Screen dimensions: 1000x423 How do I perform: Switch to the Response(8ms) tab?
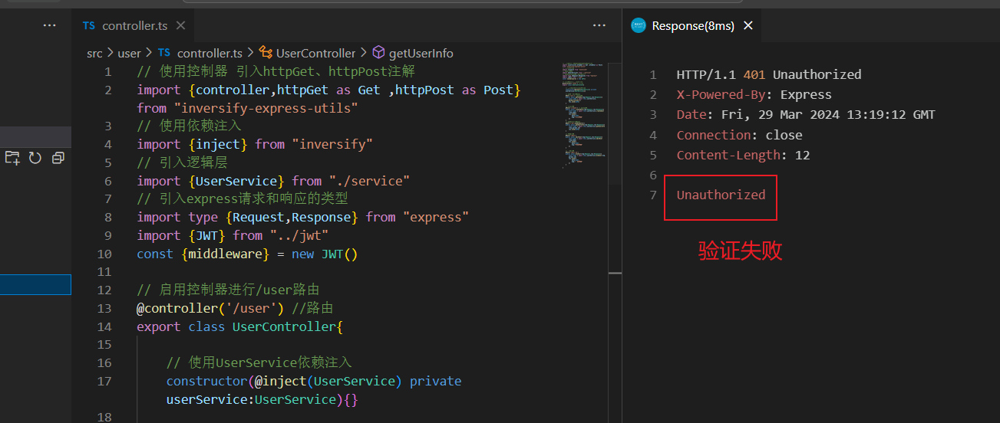pos(692,26)
